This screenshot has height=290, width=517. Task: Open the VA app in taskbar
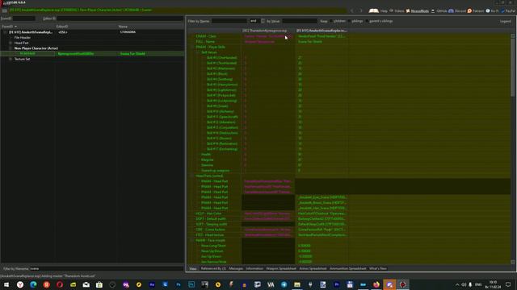tap(271, 284)
